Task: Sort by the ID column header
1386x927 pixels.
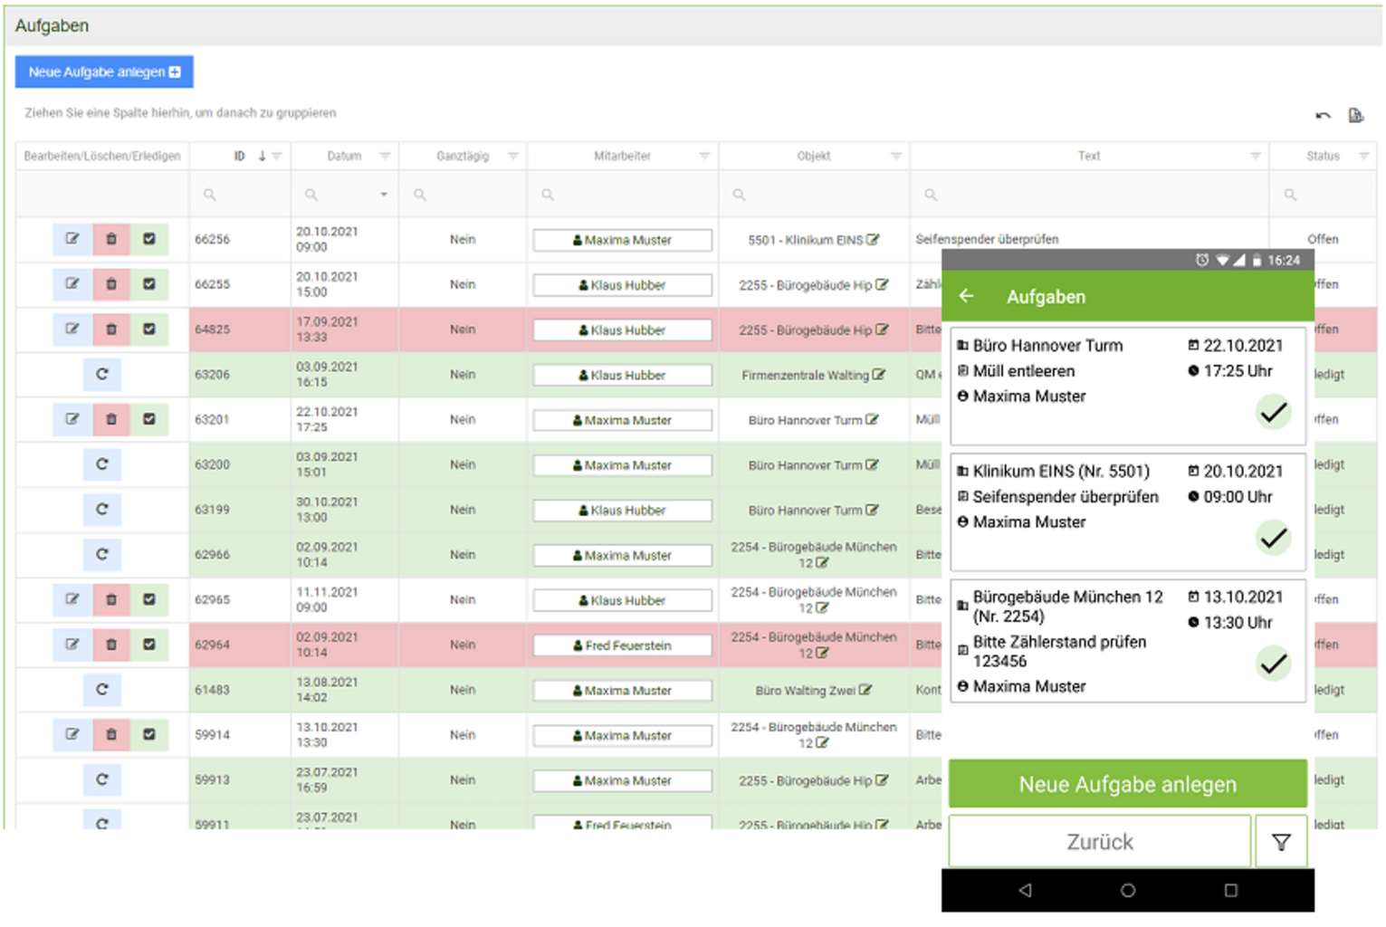Action: [240, 157]
